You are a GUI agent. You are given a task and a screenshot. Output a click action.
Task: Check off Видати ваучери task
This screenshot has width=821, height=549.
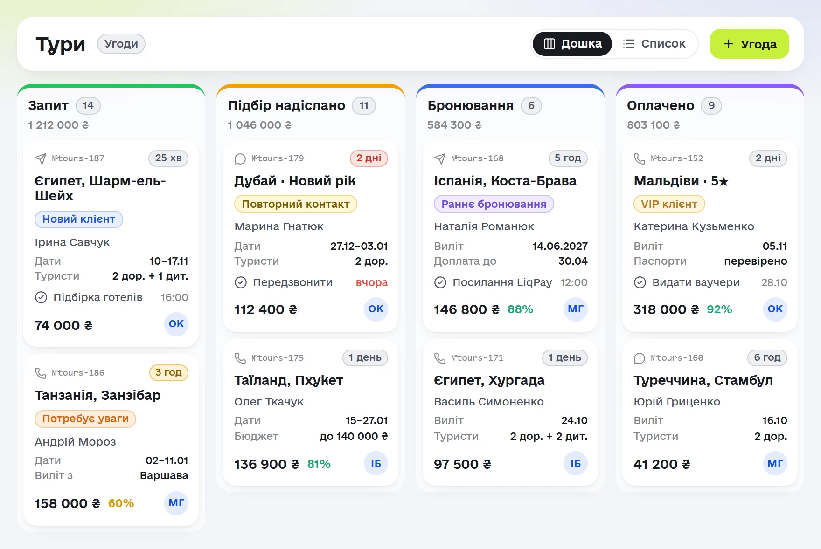point(640,282)
